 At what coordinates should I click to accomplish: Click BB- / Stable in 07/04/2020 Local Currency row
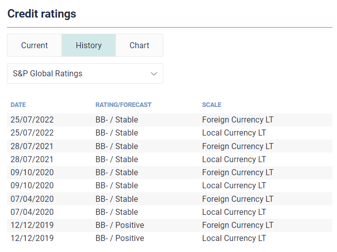pos(117,212)
